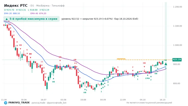Click the 19.08 date label
The height and width of the screenshot is (106, 188).
tap(83, 100)
